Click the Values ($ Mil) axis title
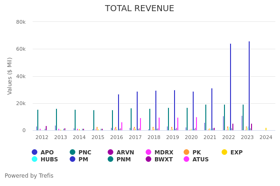Screen dimensions: 280x186 (x=10, y=76)
